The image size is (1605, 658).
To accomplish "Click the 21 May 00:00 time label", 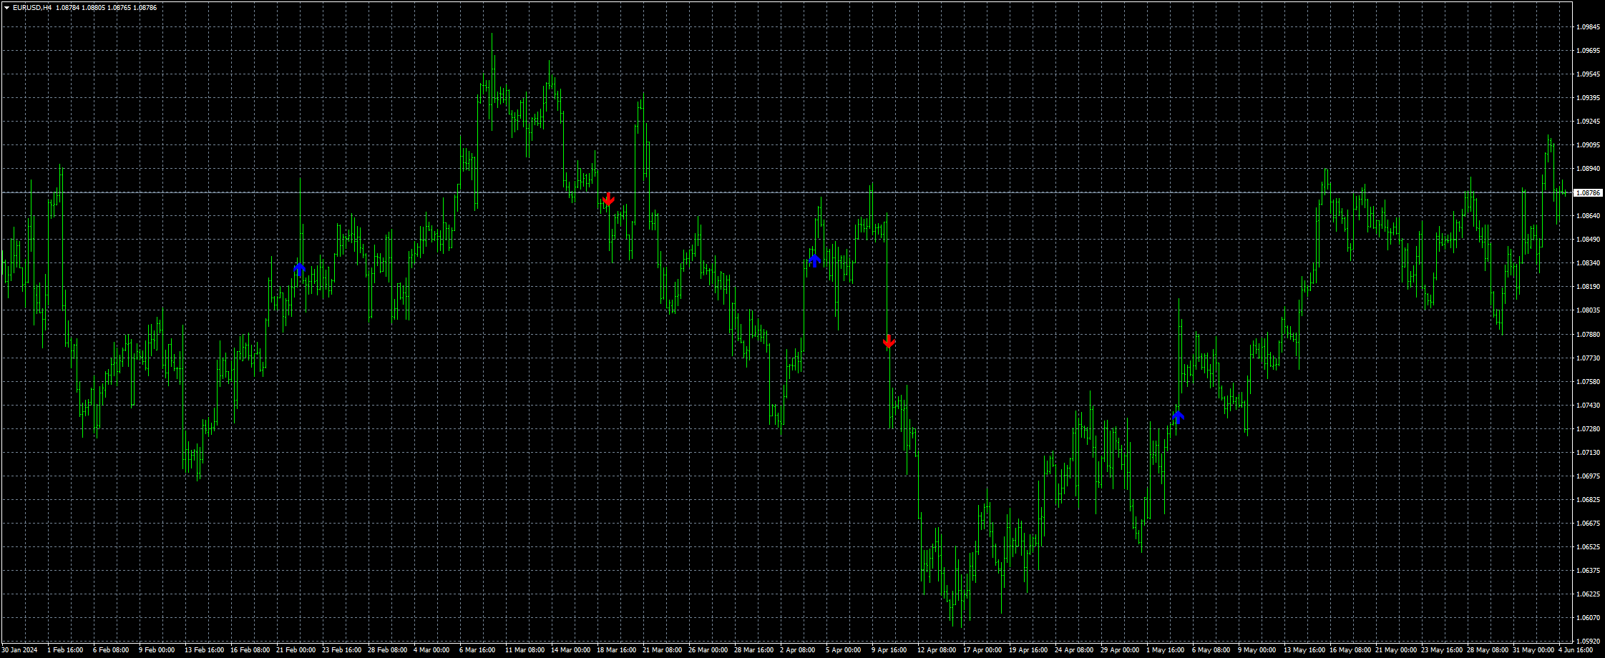I will pos(1395,650).
